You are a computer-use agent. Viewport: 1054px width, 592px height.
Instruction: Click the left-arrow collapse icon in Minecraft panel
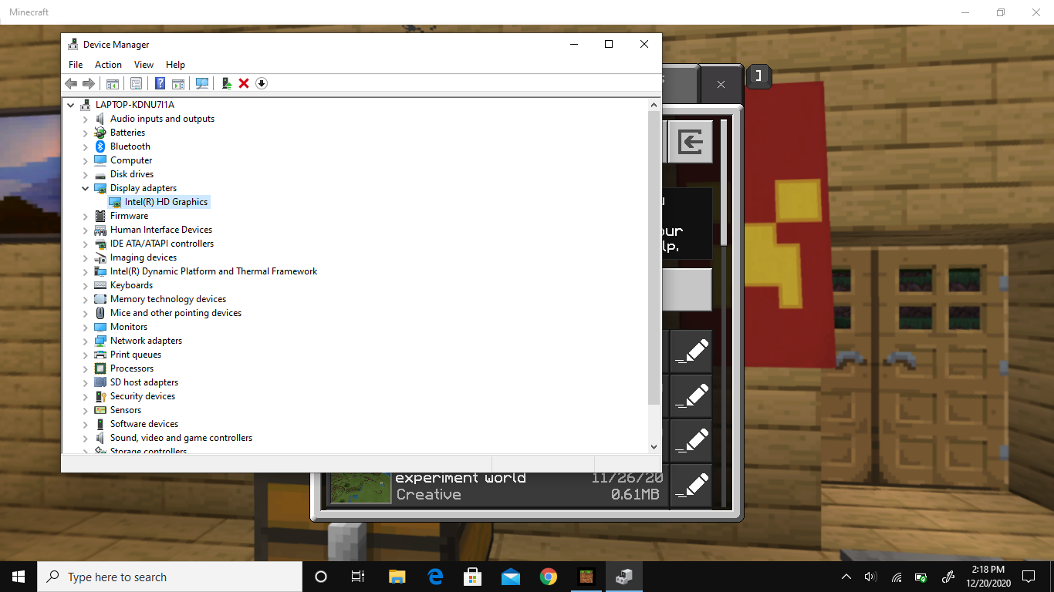click(x=690, y=142)
